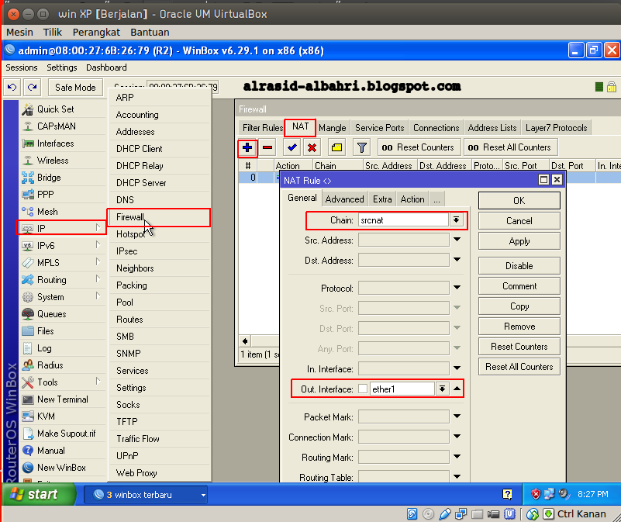
Task: Click the Firewall list scroll-left arrow
Action: pos(245,341)
